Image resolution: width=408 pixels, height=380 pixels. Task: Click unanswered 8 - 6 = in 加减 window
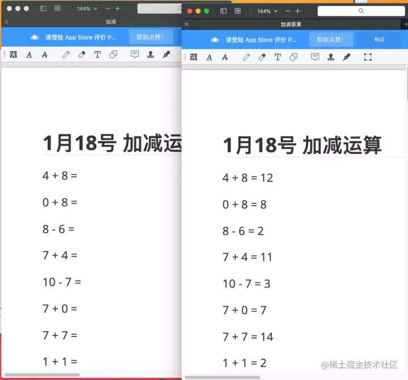point(58,229)
